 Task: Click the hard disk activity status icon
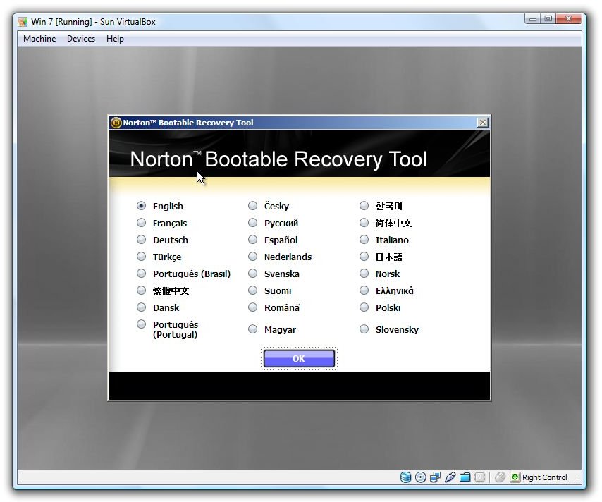point(405,477)
